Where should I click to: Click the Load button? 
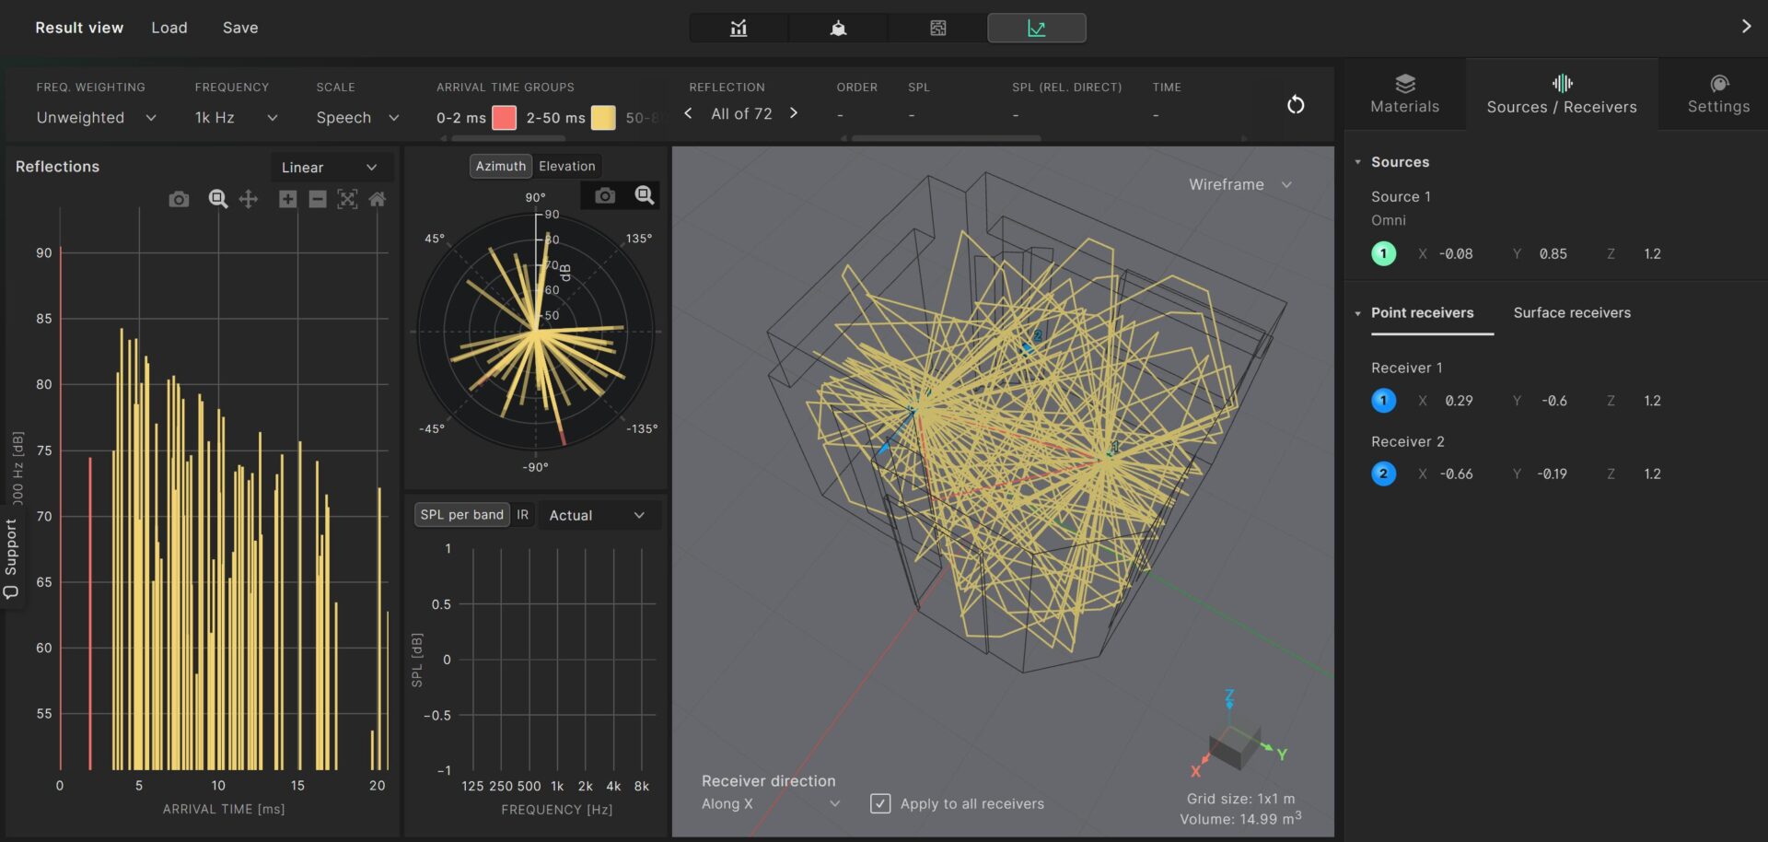coord(169,28)
